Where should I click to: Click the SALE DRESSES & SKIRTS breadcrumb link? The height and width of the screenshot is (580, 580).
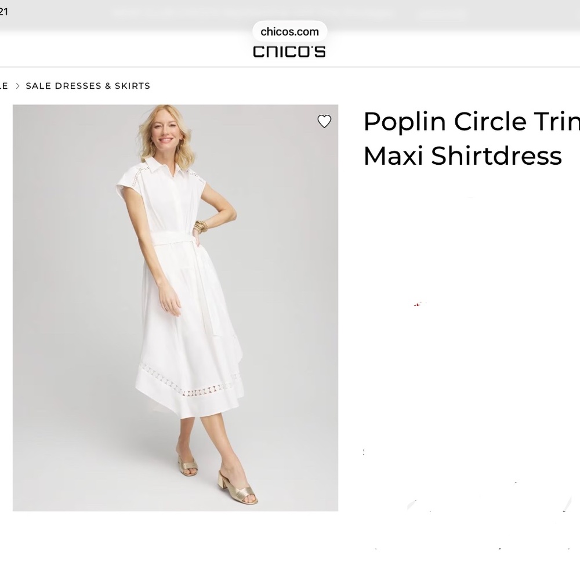click(88, 85)
